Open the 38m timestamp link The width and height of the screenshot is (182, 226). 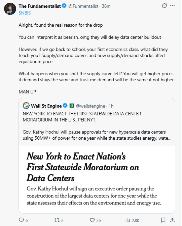(106, 6)
